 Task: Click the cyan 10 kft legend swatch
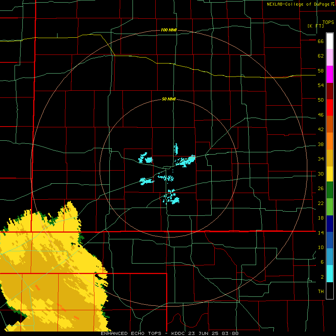[330, 274]
